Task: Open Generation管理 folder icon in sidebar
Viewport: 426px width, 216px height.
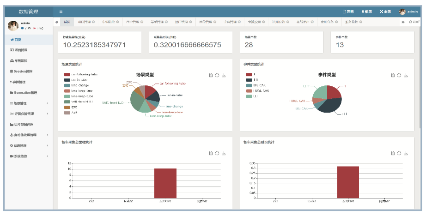Action: tap(12, 92)
